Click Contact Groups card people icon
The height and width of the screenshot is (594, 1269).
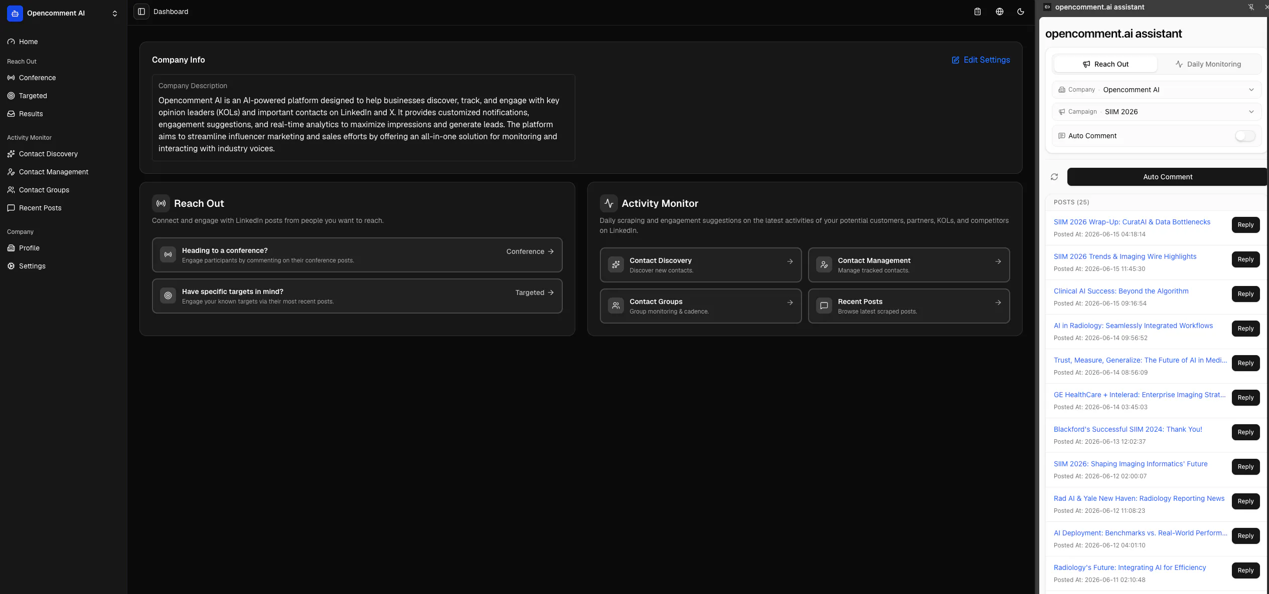pyautogui.click(x=616, y=306)
